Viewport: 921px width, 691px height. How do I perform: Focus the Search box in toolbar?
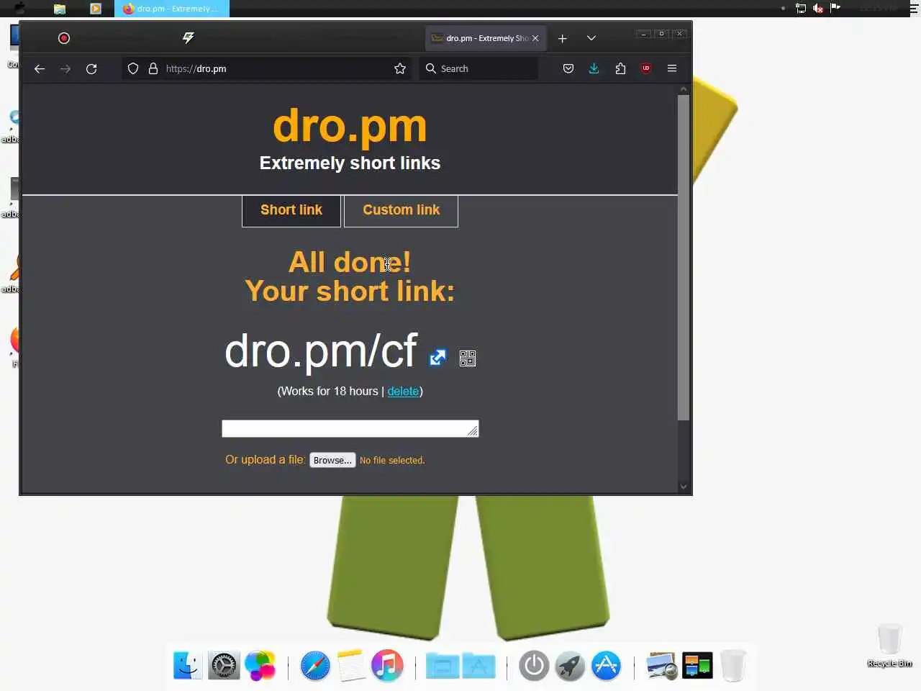pyautogui.click(x=478, y=68)
